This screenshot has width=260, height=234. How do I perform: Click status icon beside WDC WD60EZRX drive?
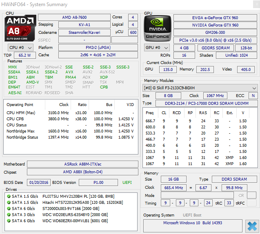click(8, 221)
